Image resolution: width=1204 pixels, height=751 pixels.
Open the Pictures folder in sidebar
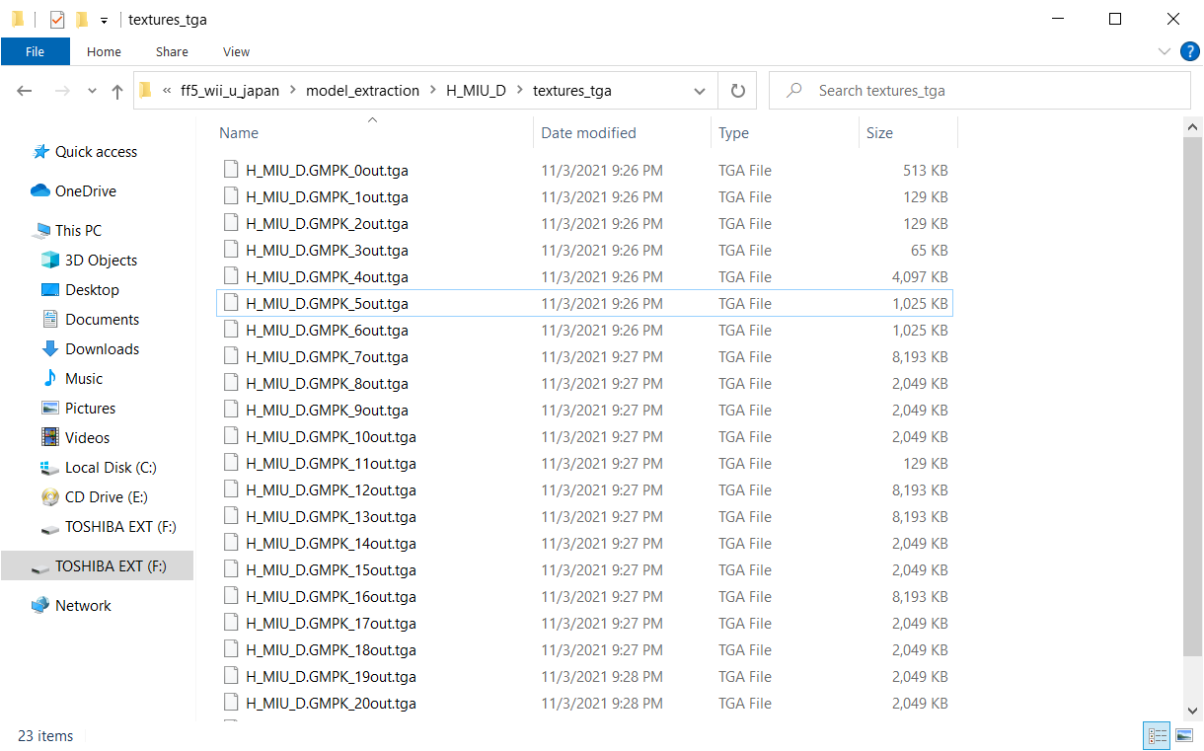coord(90,409)
